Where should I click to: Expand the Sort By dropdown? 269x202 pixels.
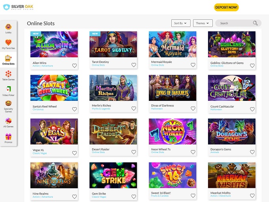(x=181, y=23)
